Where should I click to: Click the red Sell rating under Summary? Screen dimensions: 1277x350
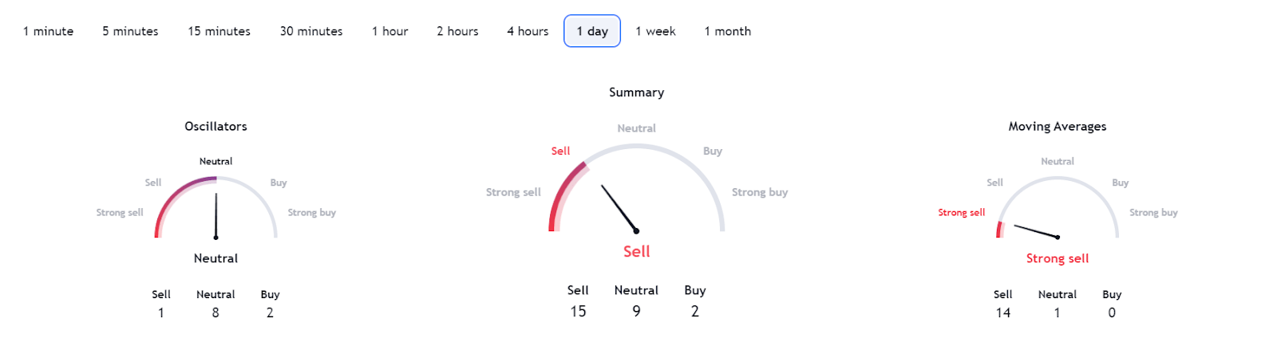636,251
